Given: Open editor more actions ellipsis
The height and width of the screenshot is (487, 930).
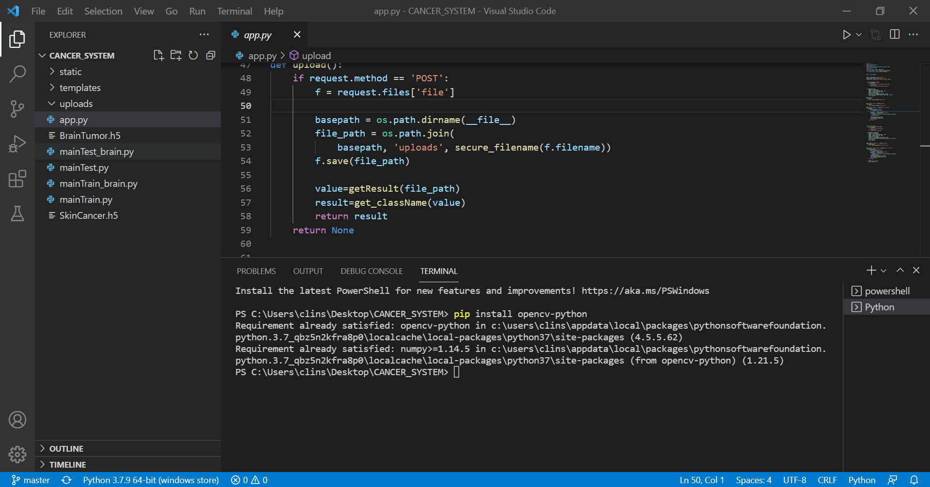Looking at the screenshot, I should (x=913, y=34).
